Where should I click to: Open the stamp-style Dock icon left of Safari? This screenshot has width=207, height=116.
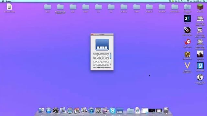click(x=63, y=111)
